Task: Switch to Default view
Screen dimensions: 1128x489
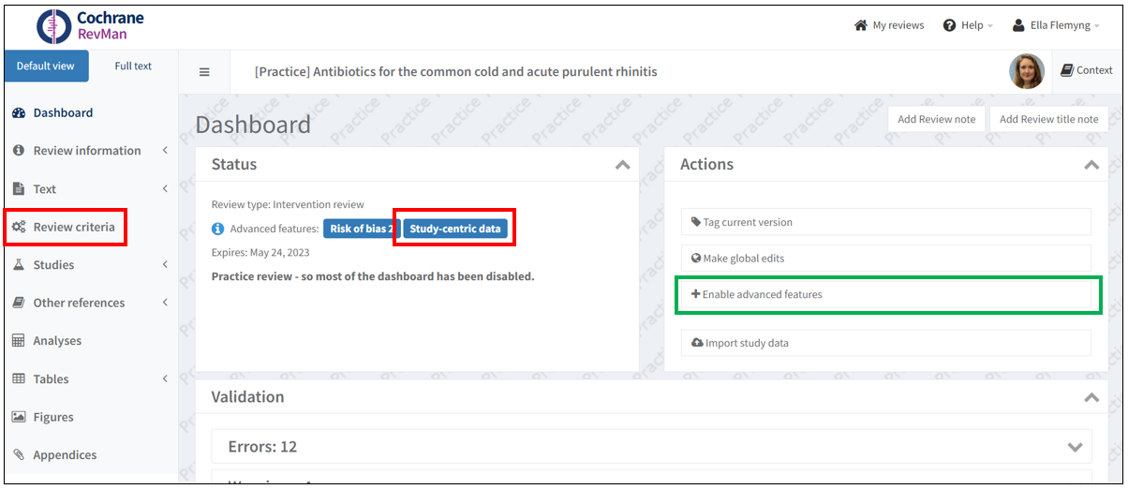Action: (x=46, y=67)
